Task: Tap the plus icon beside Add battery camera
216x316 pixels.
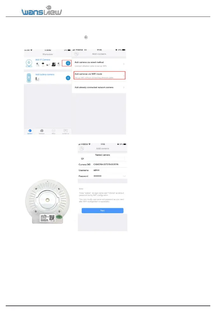Action: click(x=68, y=78)
